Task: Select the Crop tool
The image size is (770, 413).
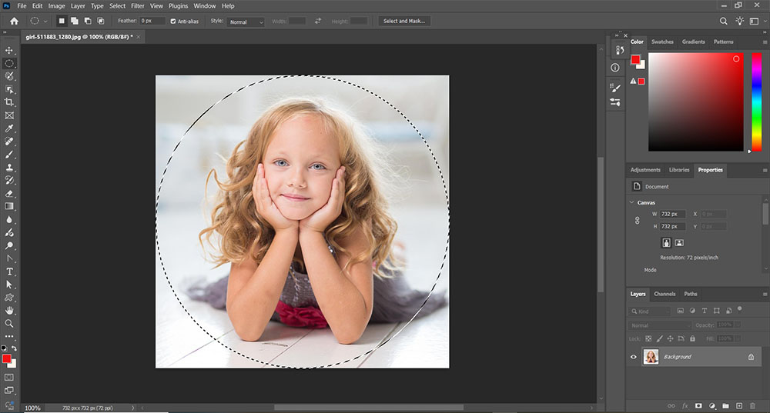Action: 9,102
